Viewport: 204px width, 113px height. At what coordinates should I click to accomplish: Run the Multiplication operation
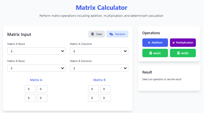pos(183,43)
